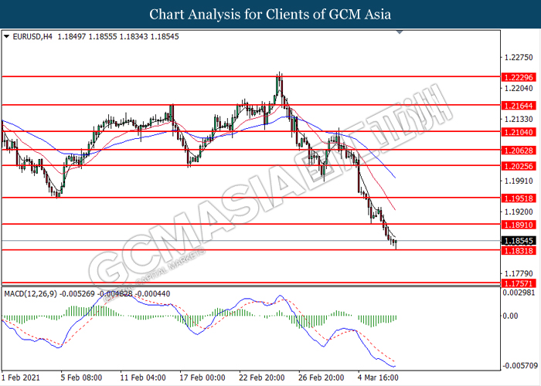The image size is (541, 386).
Task: Click the MACD scale value 0.002981
Action: point(519,293)
